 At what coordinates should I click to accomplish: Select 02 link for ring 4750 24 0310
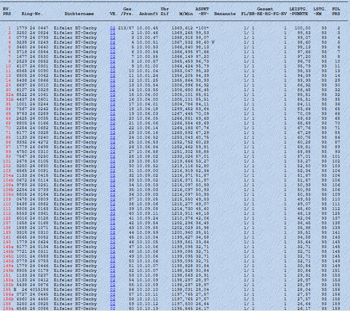(x=113, y=152)
